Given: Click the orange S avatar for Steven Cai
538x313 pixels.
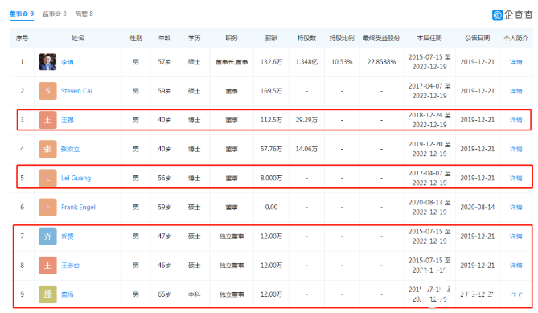Looking at the screenshot, I should point(47,91).
